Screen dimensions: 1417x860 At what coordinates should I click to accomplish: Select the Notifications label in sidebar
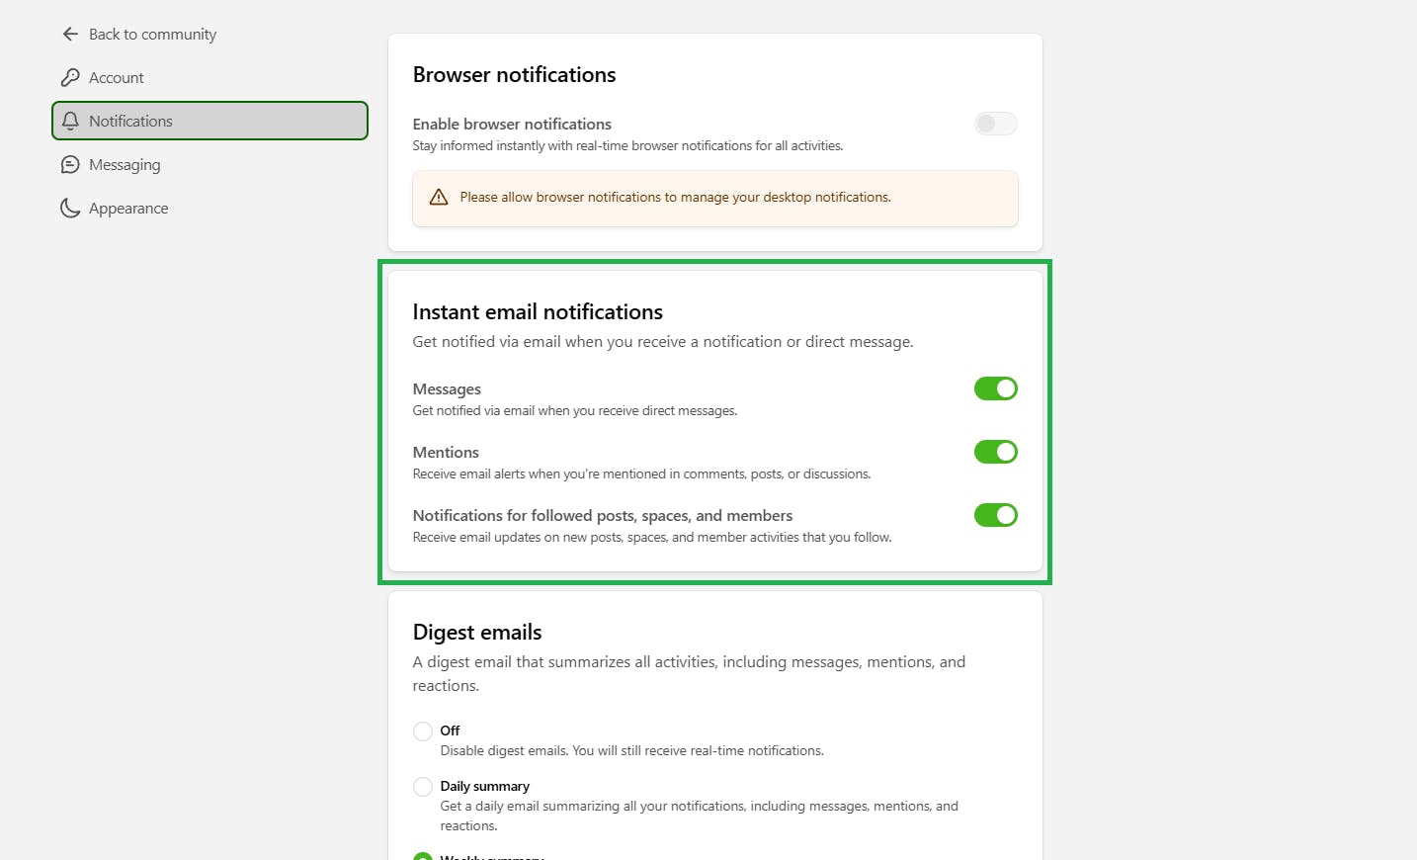point(130,122)
